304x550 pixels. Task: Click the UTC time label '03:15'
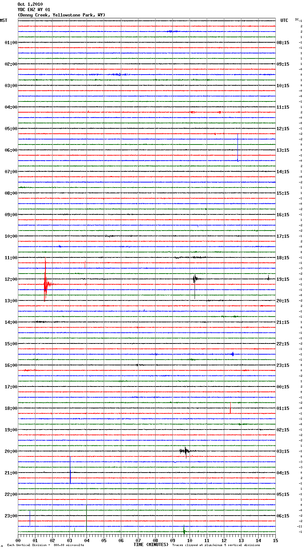click(283, 451)
